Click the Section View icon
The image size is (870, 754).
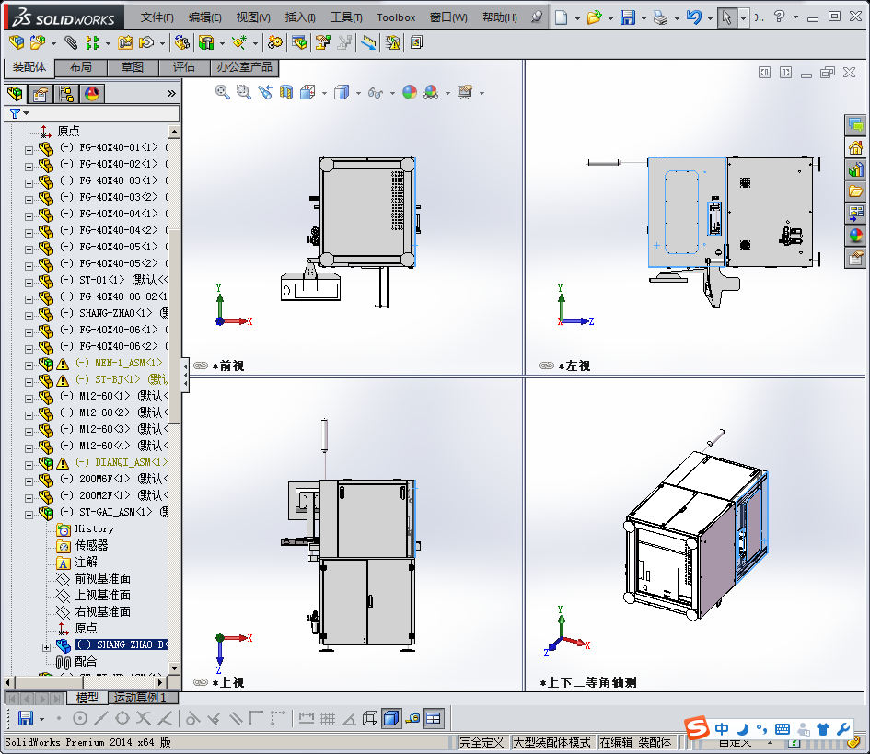coord(286,92)
